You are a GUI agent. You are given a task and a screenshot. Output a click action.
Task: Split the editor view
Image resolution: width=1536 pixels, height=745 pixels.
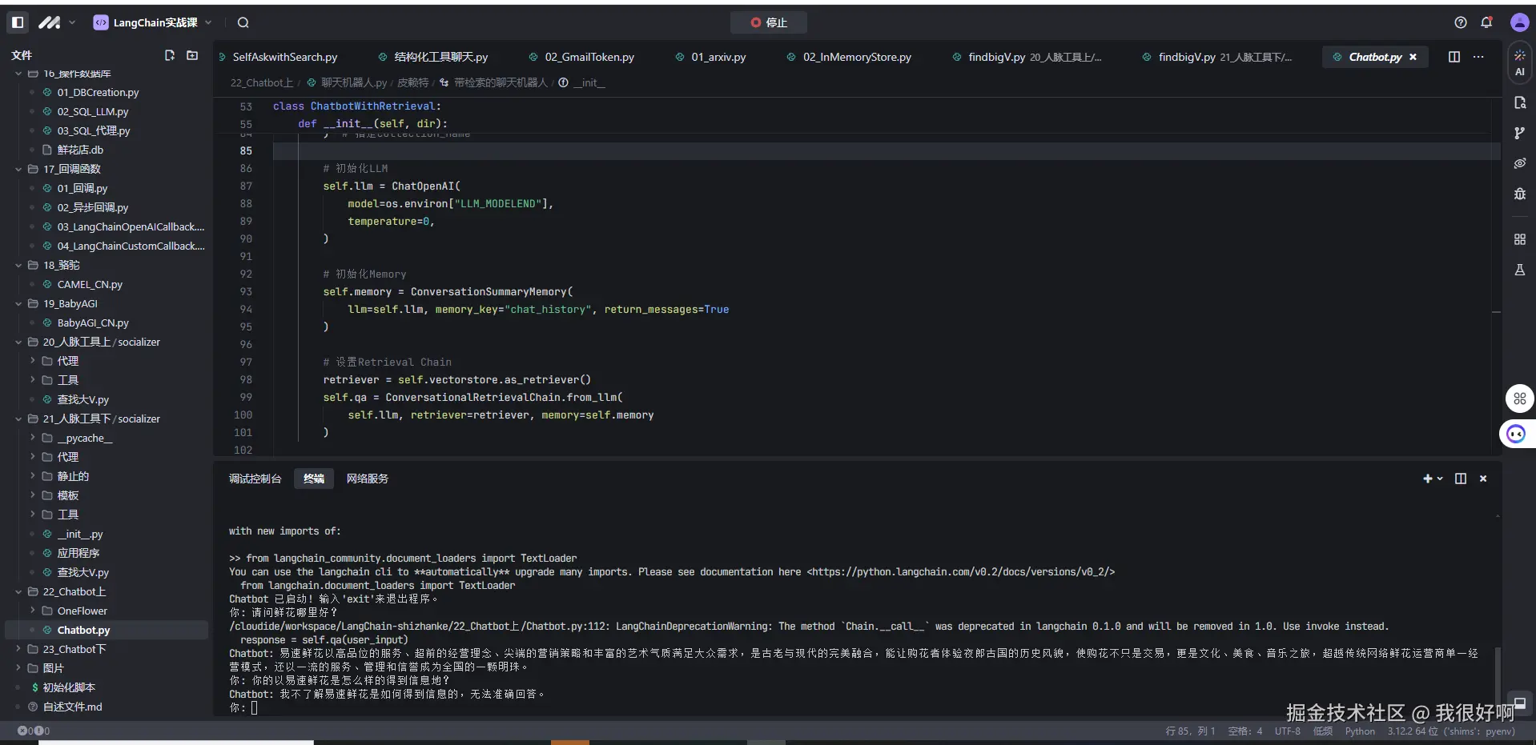point(1454,57)
